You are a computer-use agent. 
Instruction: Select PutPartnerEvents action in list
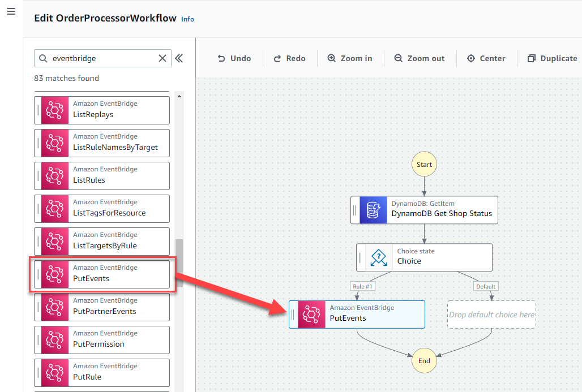[102, 307]
